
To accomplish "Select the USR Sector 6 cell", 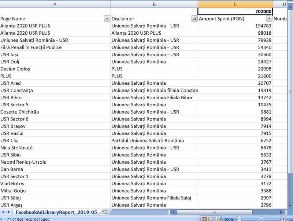I will coord(55,119).
